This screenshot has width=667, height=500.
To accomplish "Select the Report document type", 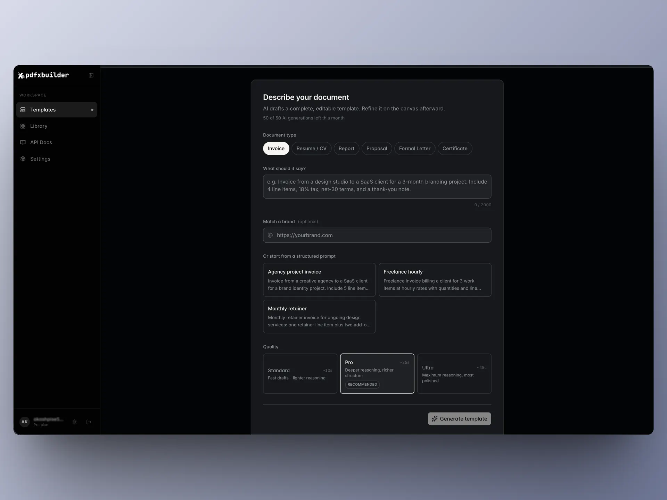I will (x=346, y=148).
